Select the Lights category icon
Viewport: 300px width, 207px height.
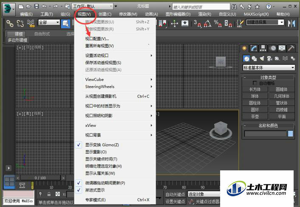[x=262, y=58]
